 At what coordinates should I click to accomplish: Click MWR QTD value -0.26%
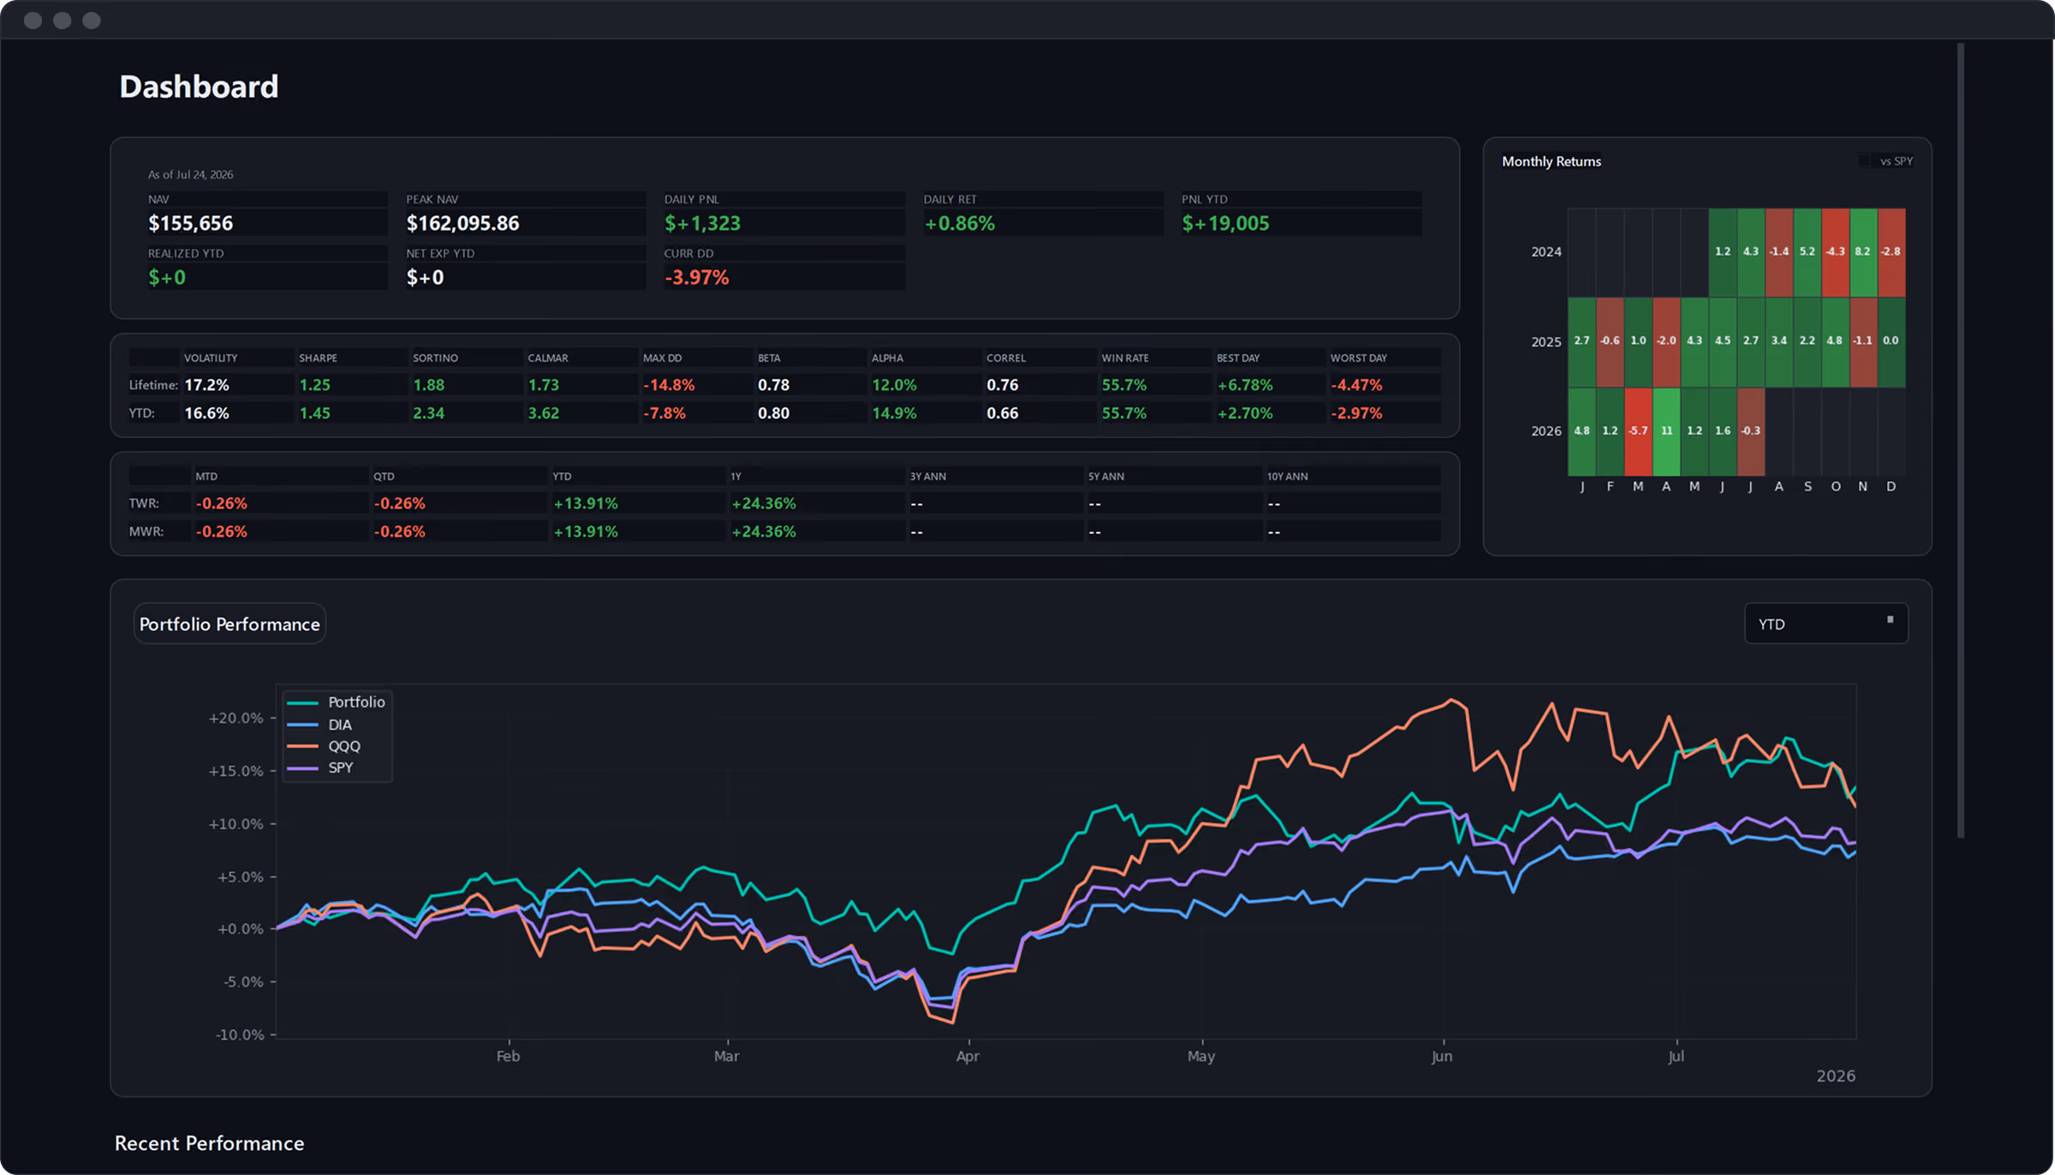click(399, 532)
